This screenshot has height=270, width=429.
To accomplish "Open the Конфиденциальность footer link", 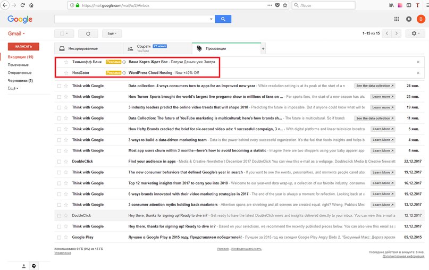I will tap(246, 249).
